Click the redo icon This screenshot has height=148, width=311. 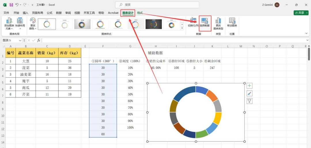[25, 5]
